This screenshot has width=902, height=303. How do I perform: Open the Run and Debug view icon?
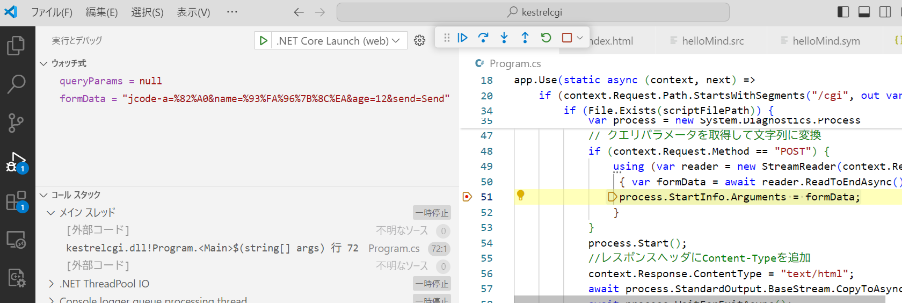16,162
